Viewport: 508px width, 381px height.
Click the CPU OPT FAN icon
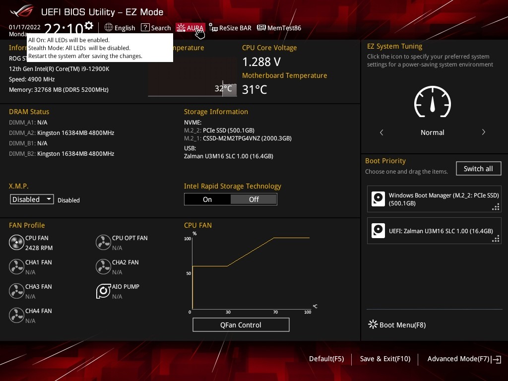click(103, 243)
